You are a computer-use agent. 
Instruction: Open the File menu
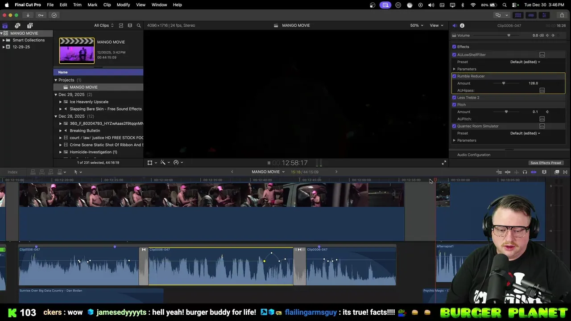point(50,5)
